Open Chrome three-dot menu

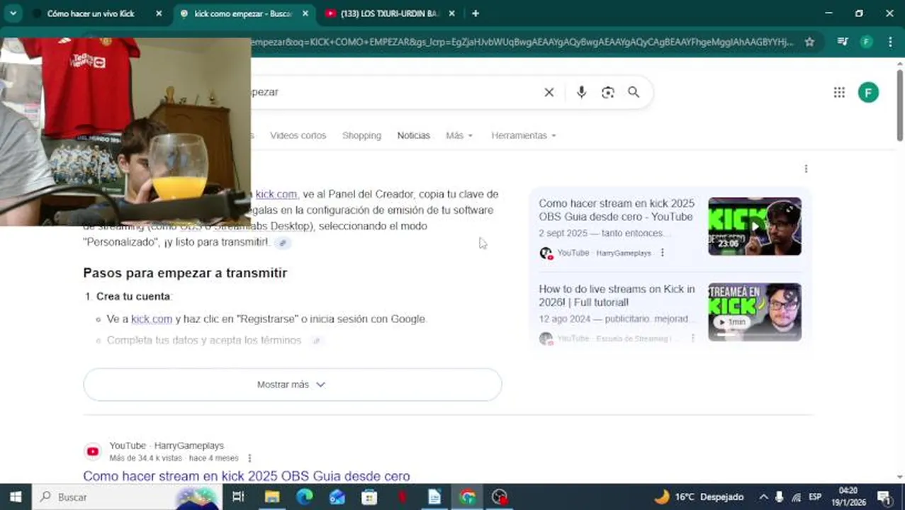coord(890,42)
